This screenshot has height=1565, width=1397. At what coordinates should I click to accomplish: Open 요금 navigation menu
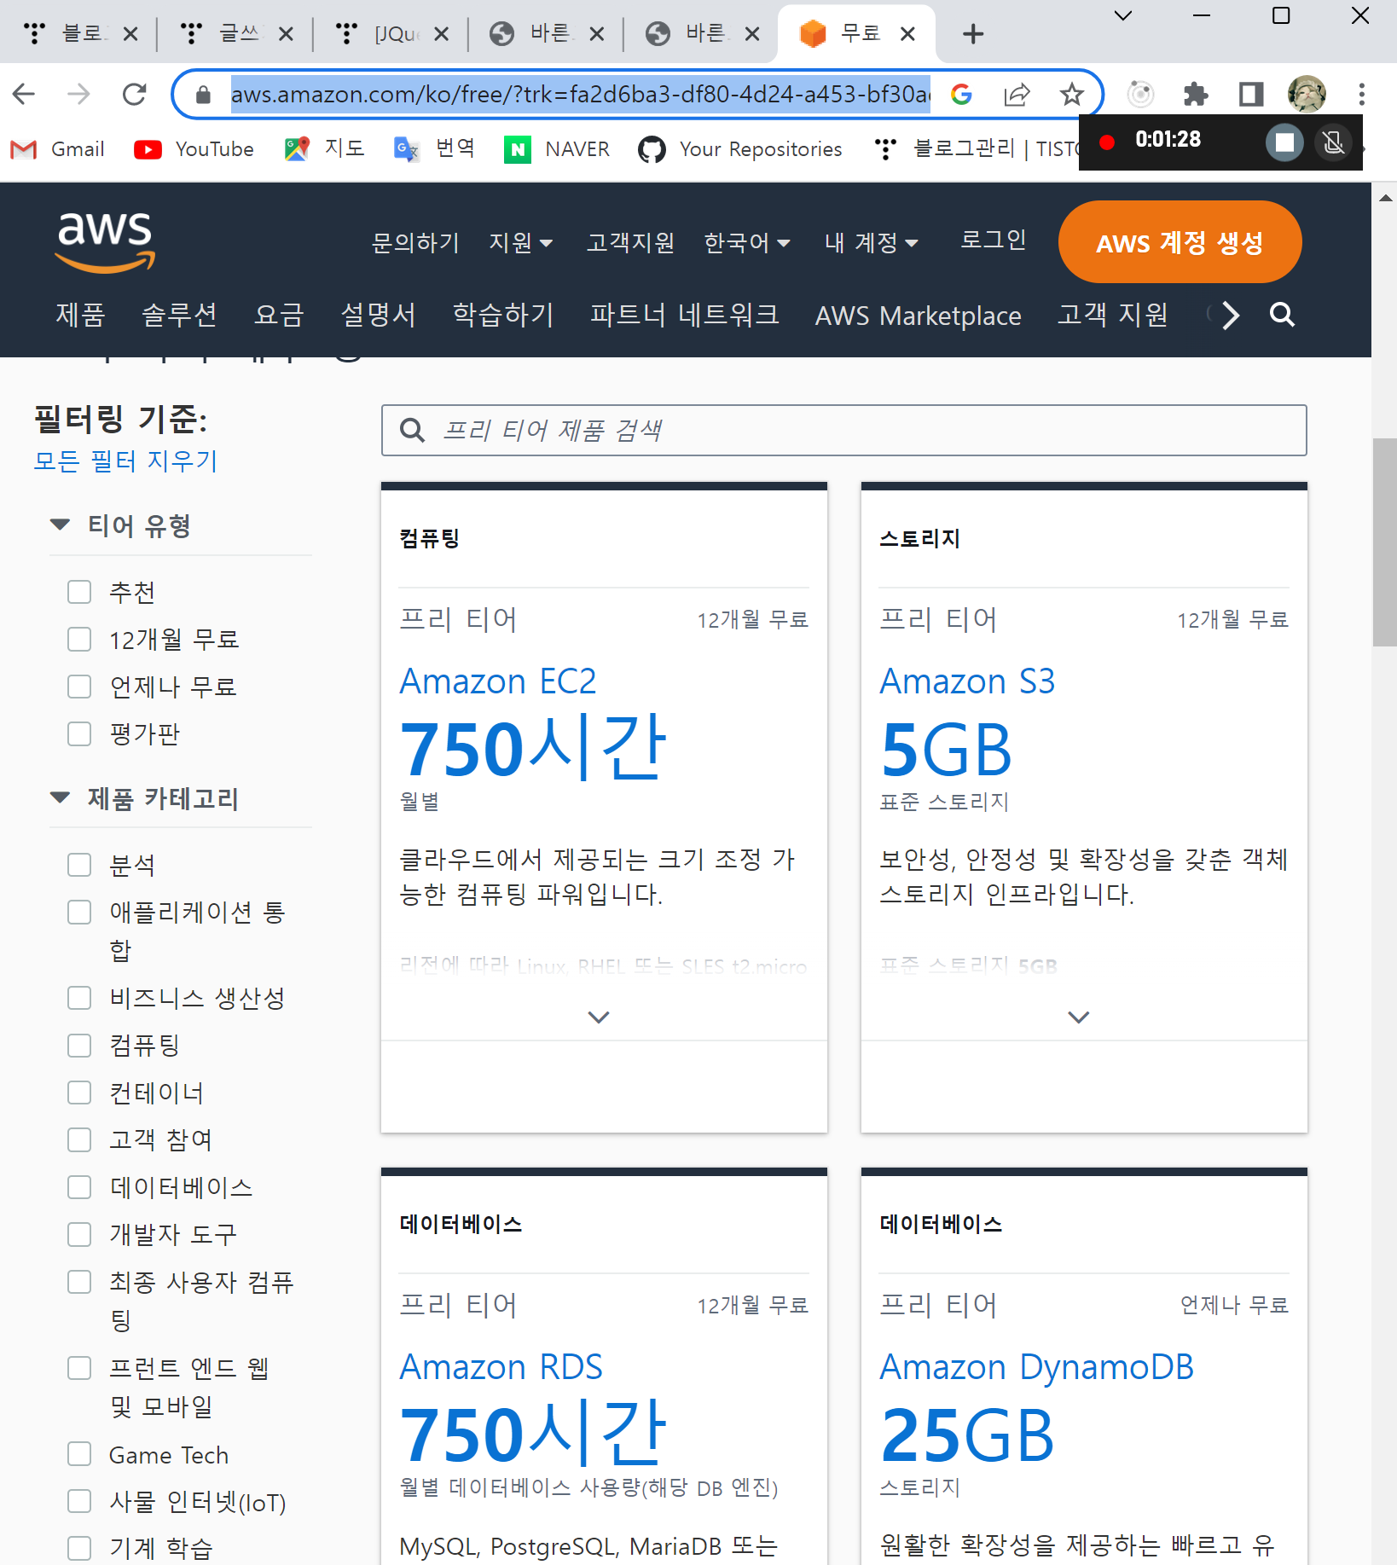(279, 315)
